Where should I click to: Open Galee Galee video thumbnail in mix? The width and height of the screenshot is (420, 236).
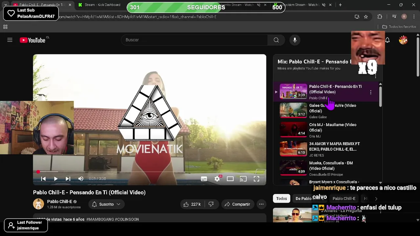(293, 110)
